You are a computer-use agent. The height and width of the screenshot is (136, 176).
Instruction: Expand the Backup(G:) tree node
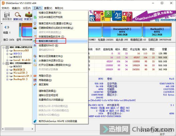(x=7, y=79)
